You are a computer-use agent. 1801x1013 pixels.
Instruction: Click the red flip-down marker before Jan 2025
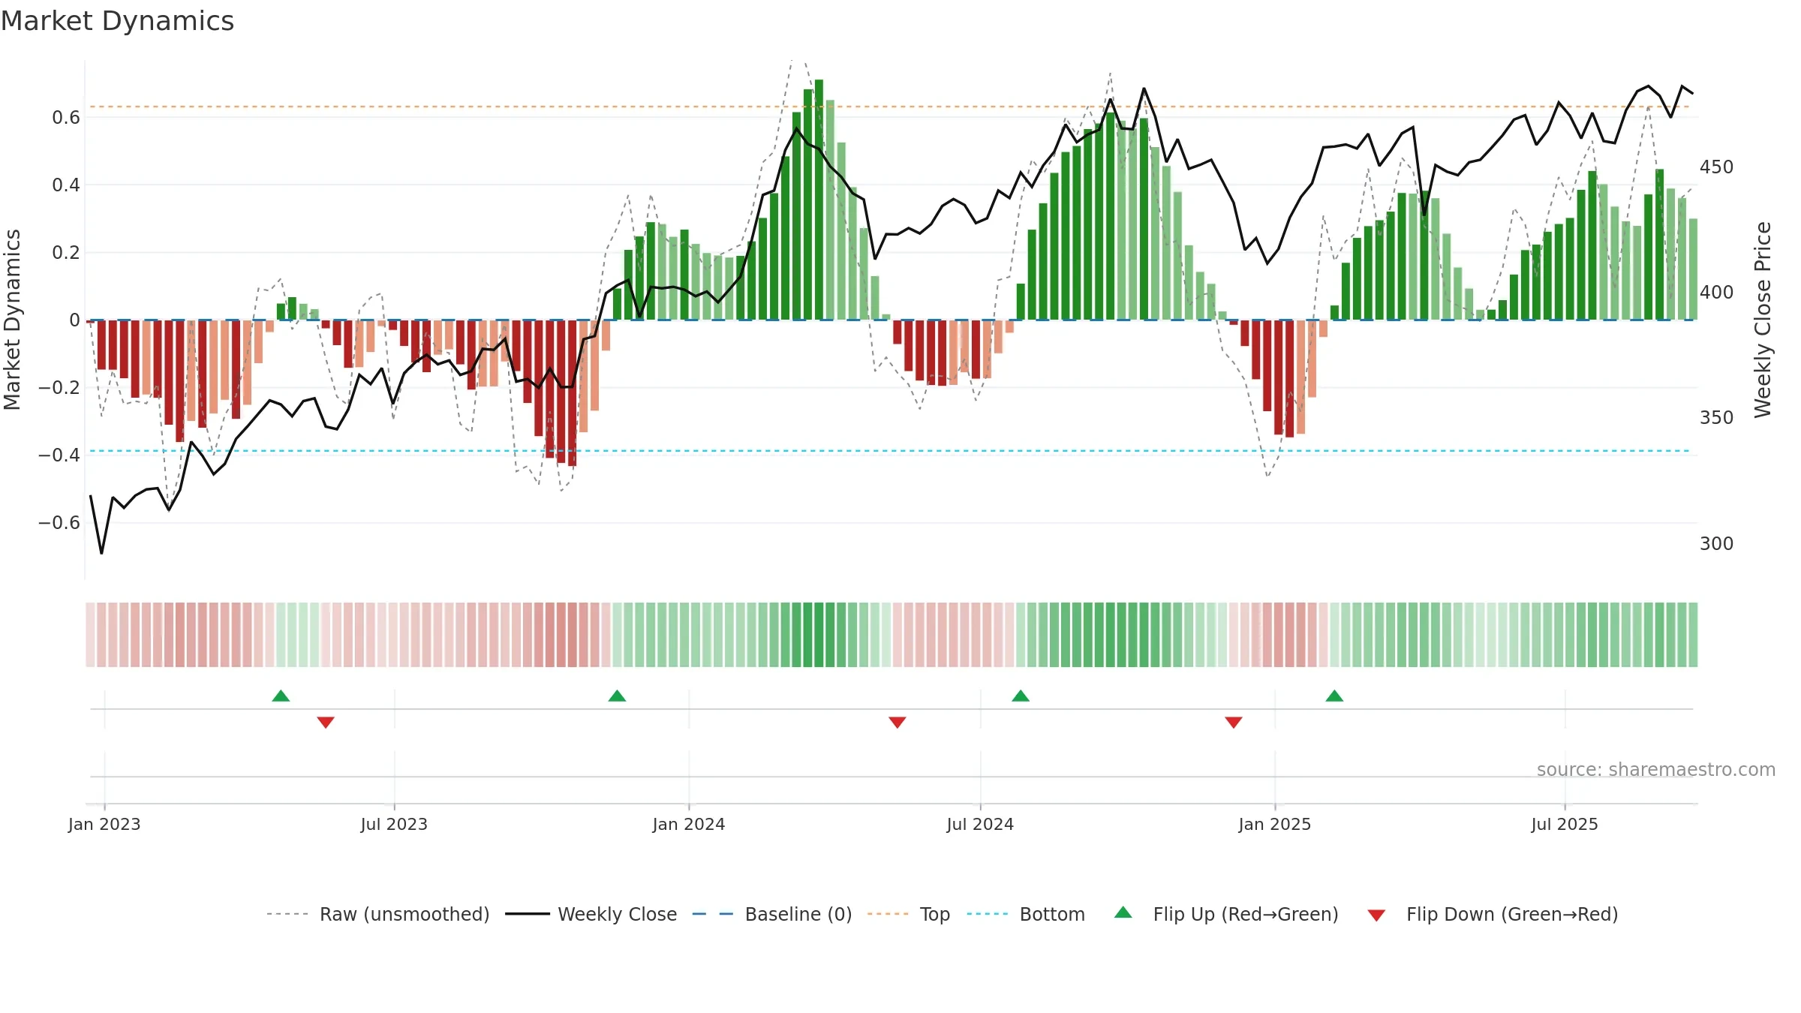click(x=1234, y=723)
